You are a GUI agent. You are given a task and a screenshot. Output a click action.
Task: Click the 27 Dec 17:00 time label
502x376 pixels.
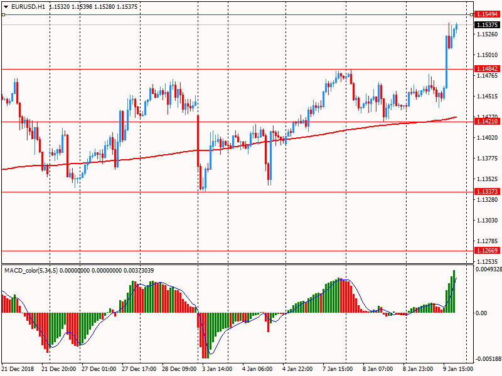[x=139, y=369]
